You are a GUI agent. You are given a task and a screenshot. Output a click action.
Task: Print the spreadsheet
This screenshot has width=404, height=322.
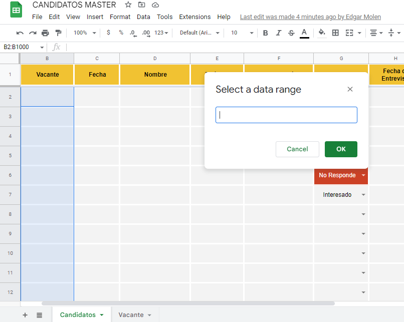click(x=45, y=33)
